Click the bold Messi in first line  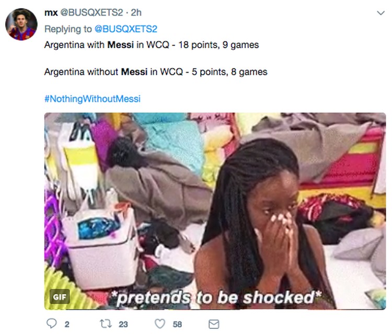121,45
